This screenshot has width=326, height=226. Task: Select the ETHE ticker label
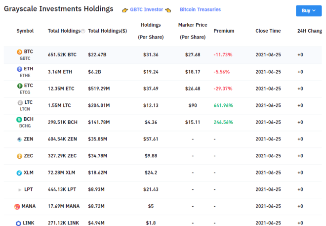click(x=25, y=76)
